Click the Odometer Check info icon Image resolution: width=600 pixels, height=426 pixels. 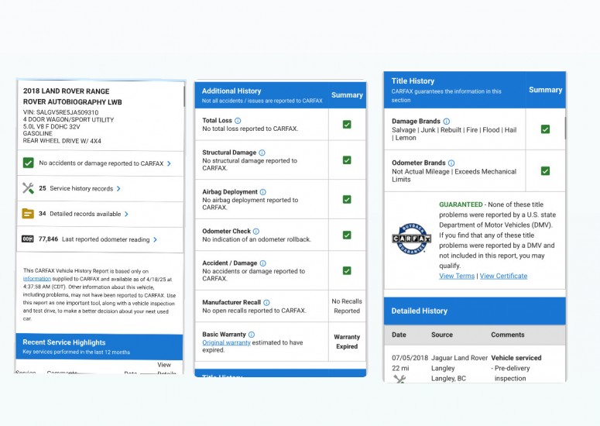[x=256, y=232]
